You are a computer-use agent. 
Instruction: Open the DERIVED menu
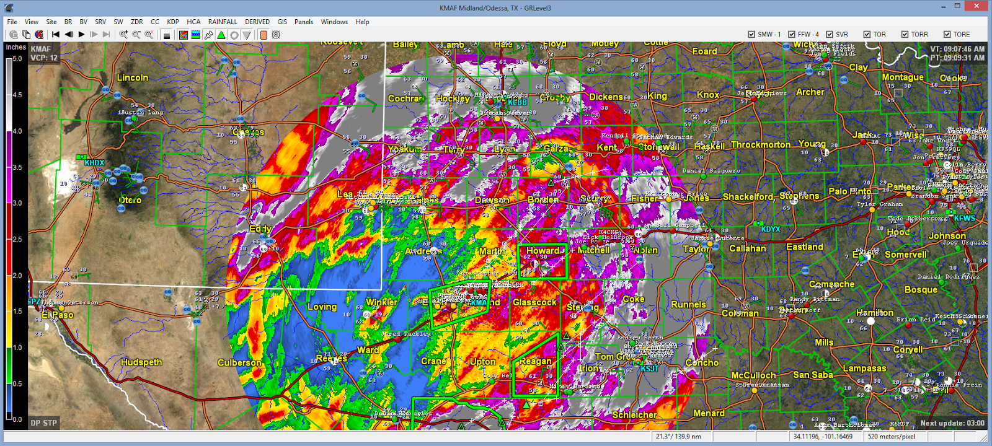tap(257, 22)
